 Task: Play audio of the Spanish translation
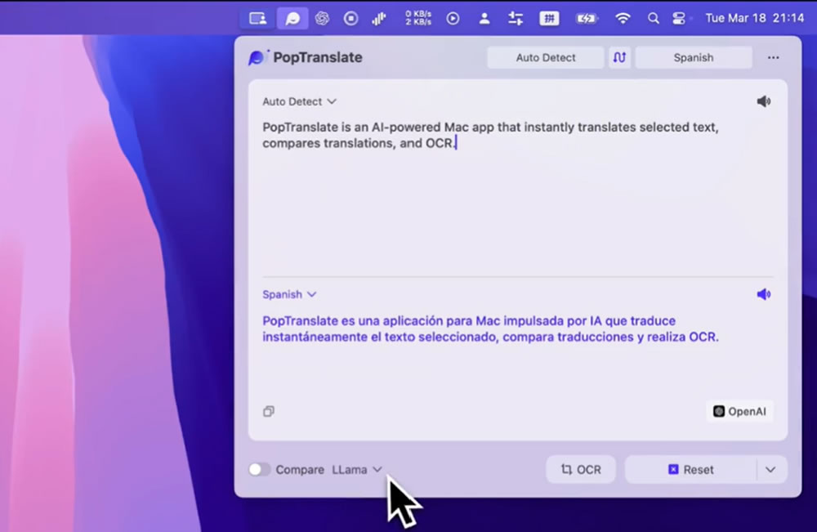[x=763, y=294]
